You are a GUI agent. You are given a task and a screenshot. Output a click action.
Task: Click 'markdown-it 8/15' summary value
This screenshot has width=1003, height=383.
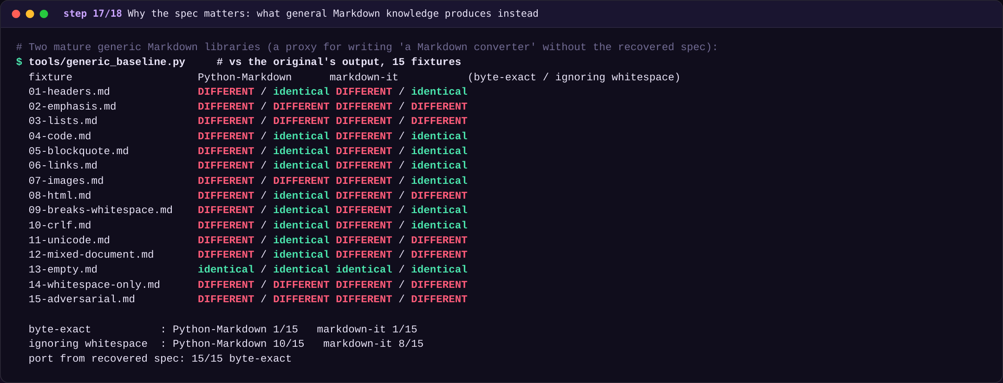pyautogui.click(x=373, y=344)
